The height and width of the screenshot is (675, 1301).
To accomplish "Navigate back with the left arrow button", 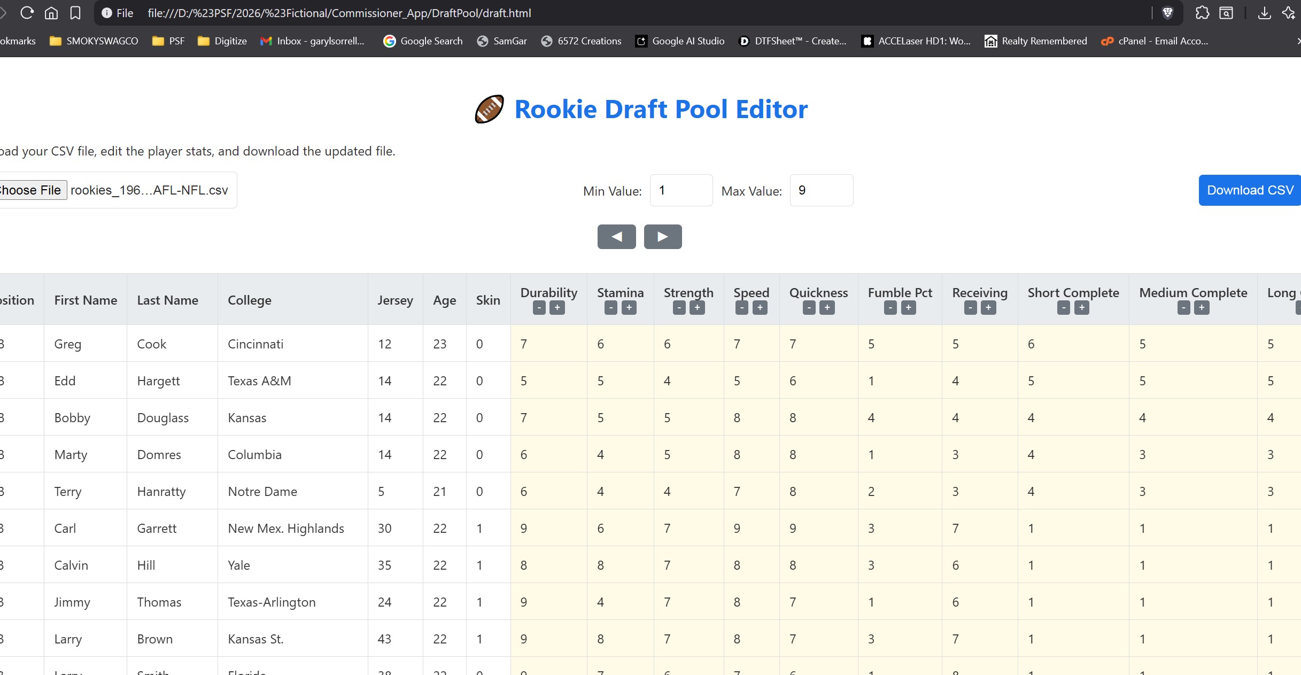I will (616, 236).
